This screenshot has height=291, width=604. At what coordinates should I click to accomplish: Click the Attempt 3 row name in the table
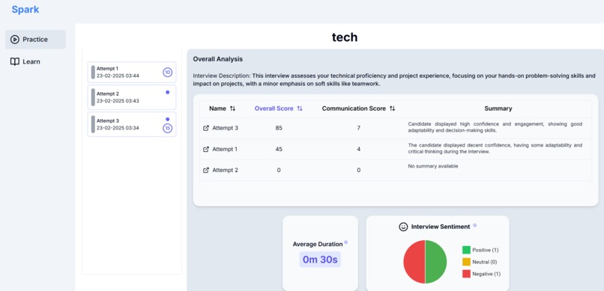point(226,128)
